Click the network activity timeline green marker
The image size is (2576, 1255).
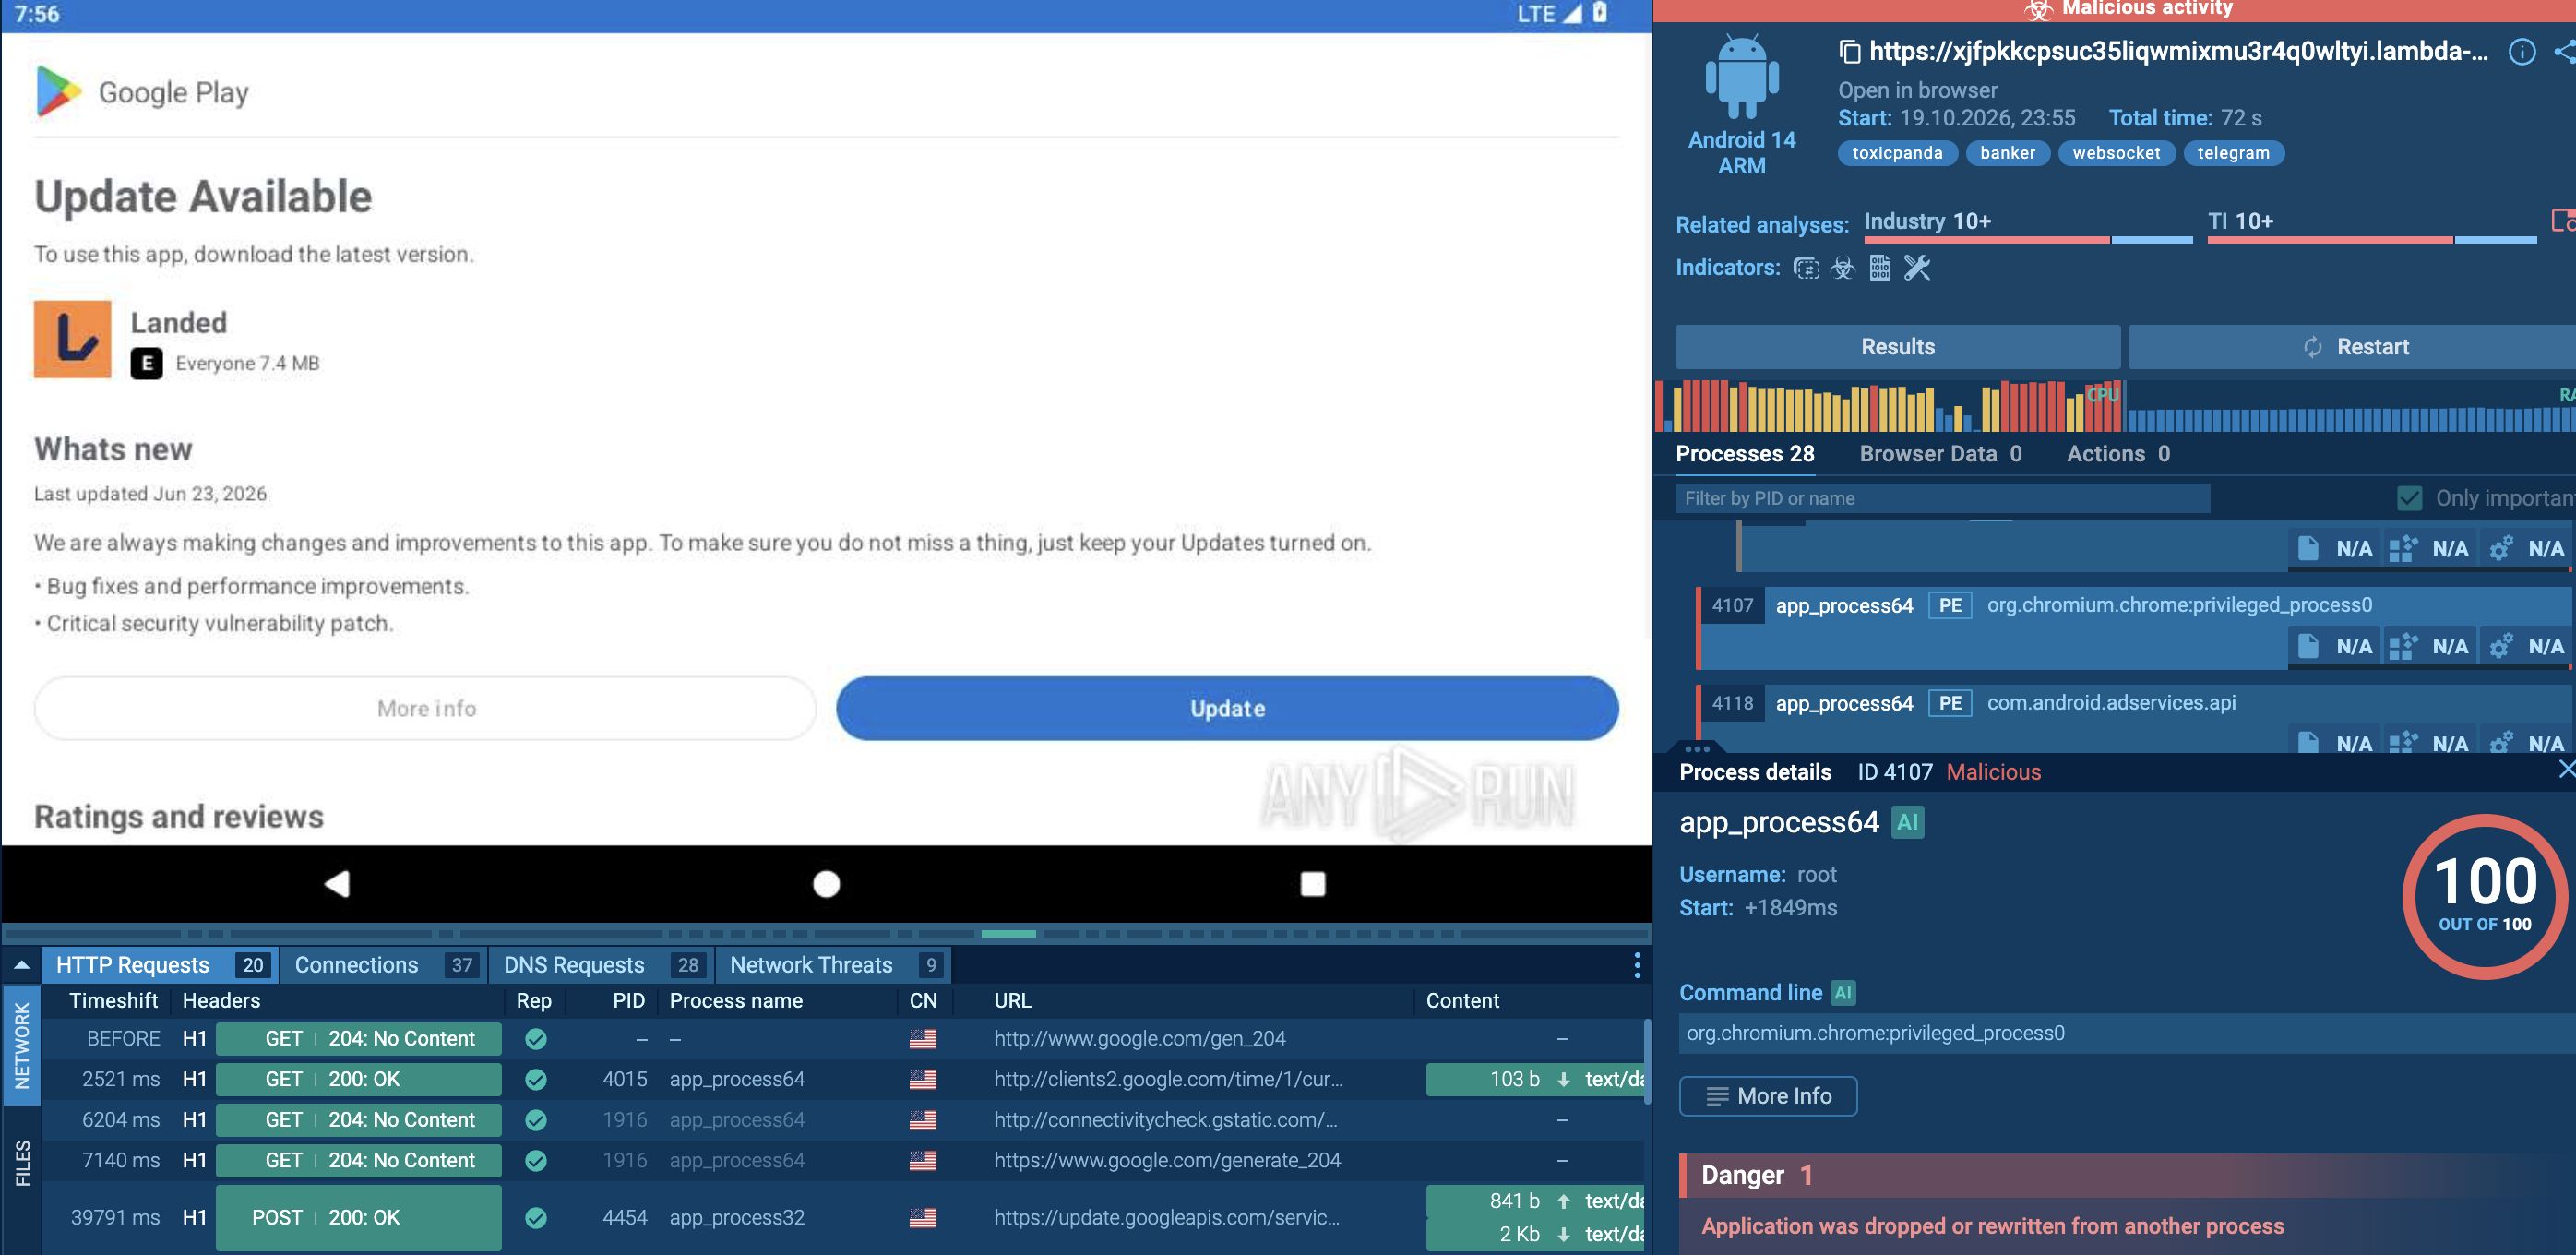[1008, 933]
